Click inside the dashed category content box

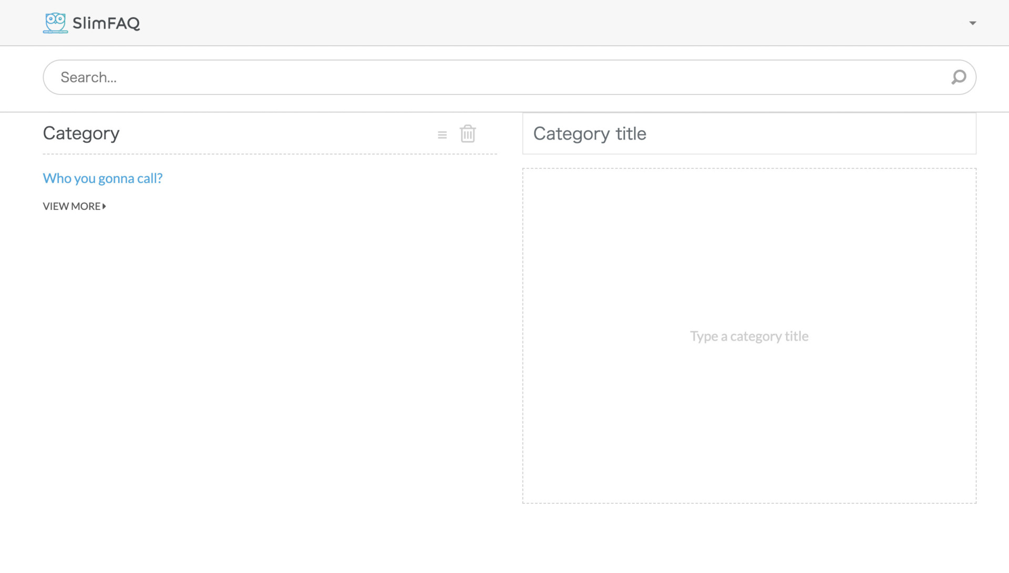(x=748, y=336)
